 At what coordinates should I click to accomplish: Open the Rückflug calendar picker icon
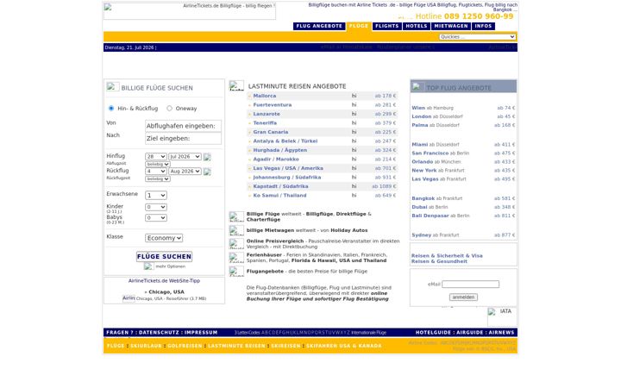207,172
